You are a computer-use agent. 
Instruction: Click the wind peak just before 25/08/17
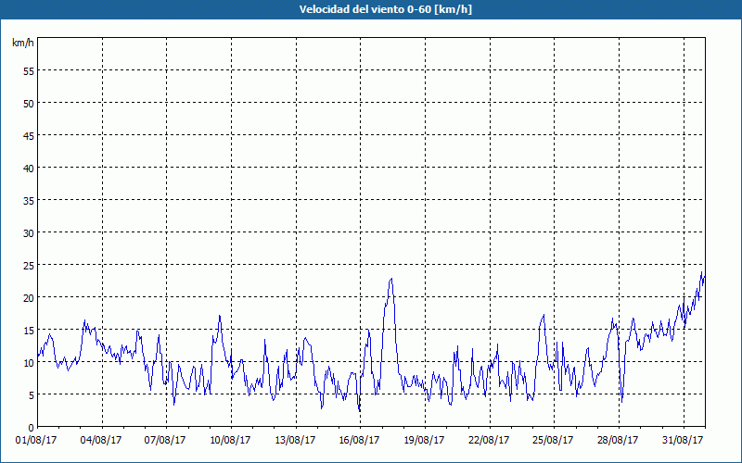544,315
